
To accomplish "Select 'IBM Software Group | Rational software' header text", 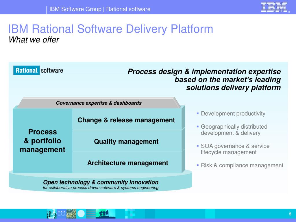I will 100,9.
